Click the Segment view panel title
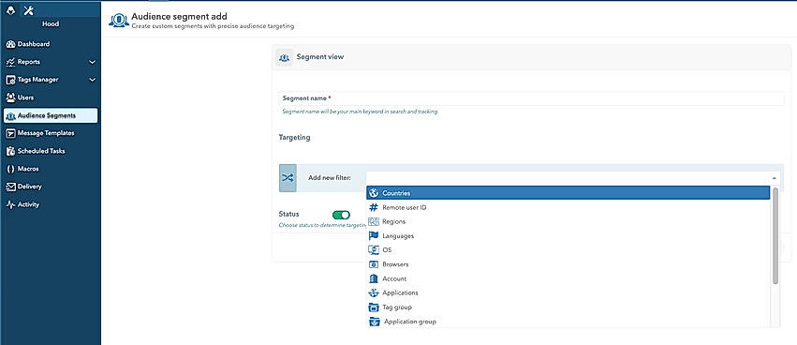 pyautogui.click(x=320, y=57)
